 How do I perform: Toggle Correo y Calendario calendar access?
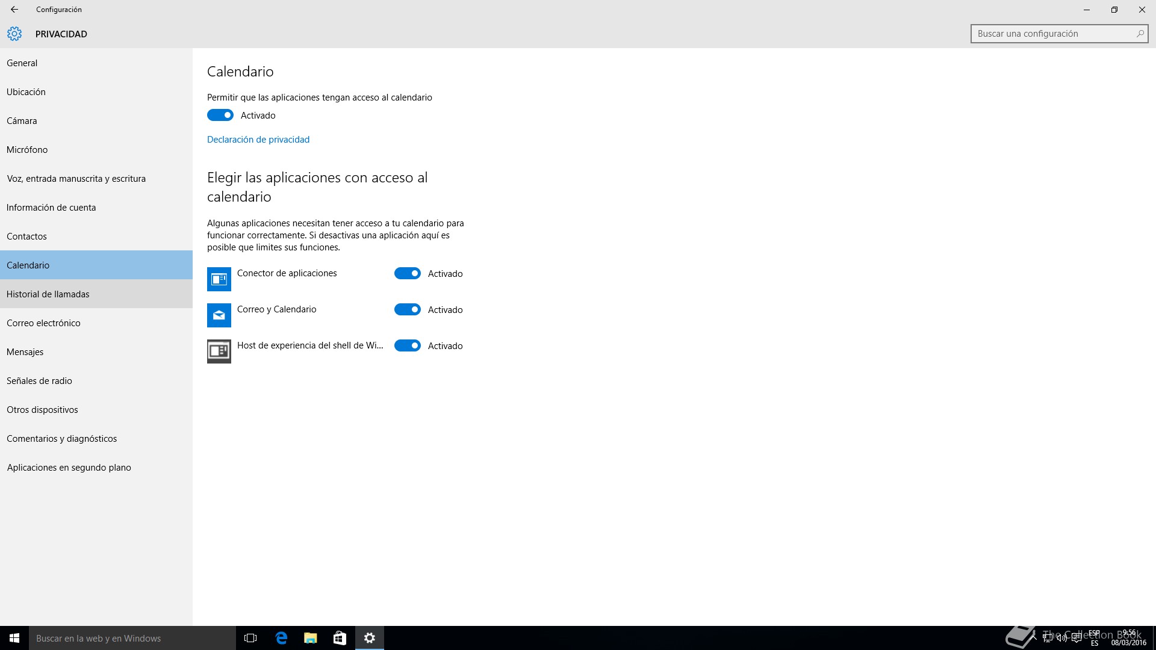point(408,309)
